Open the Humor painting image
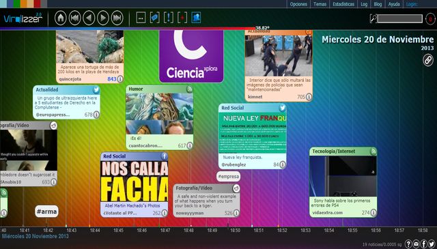Viewport: 437px width, 249px height. coord(159,114)
